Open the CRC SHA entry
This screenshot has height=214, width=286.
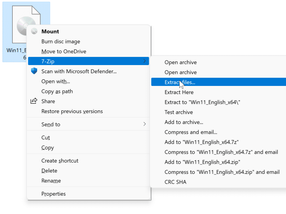(219, 182)
